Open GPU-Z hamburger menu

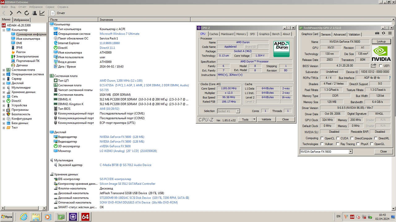390,33
